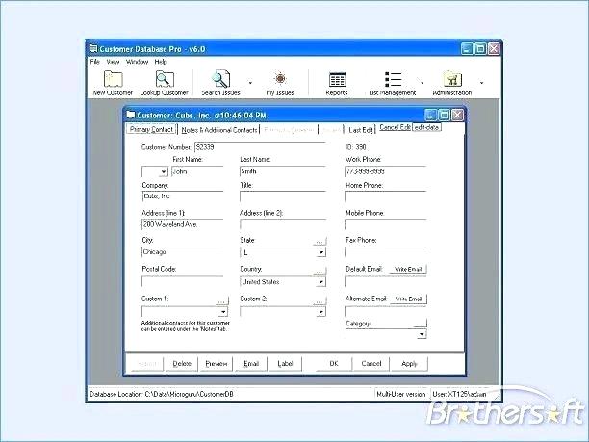
Task: Click Write Email next to Alternate Email
Action: tap(408, 299)
